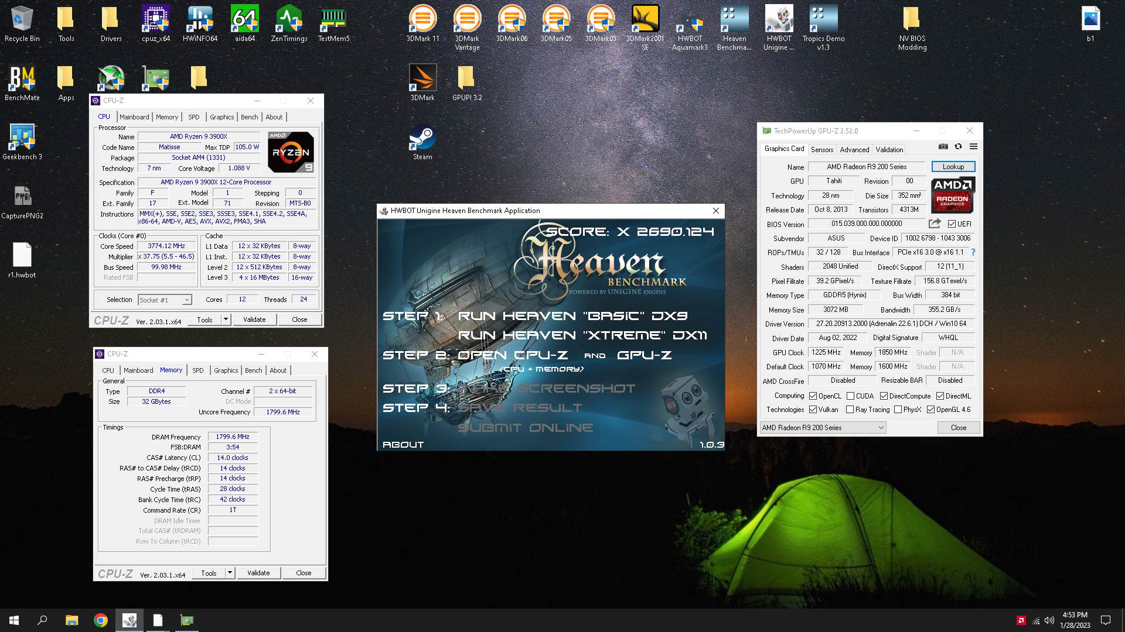Open Chrome from the taskbar
Image resolution: width=1125 pixels, height=632 pixels.
click(x=101, y=620)
